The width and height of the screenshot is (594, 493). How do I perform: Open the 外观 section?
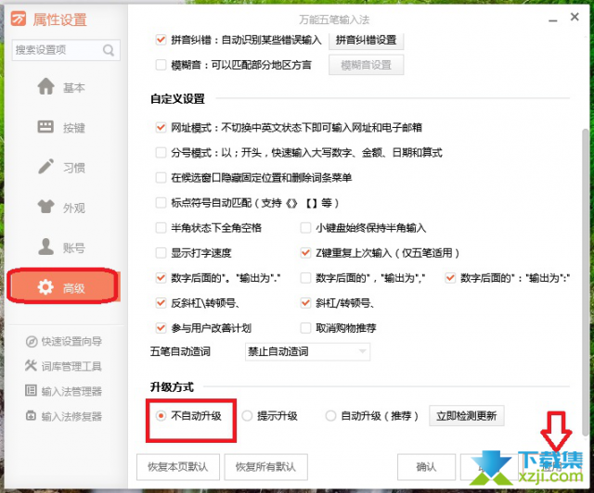[x=62, y=208]
